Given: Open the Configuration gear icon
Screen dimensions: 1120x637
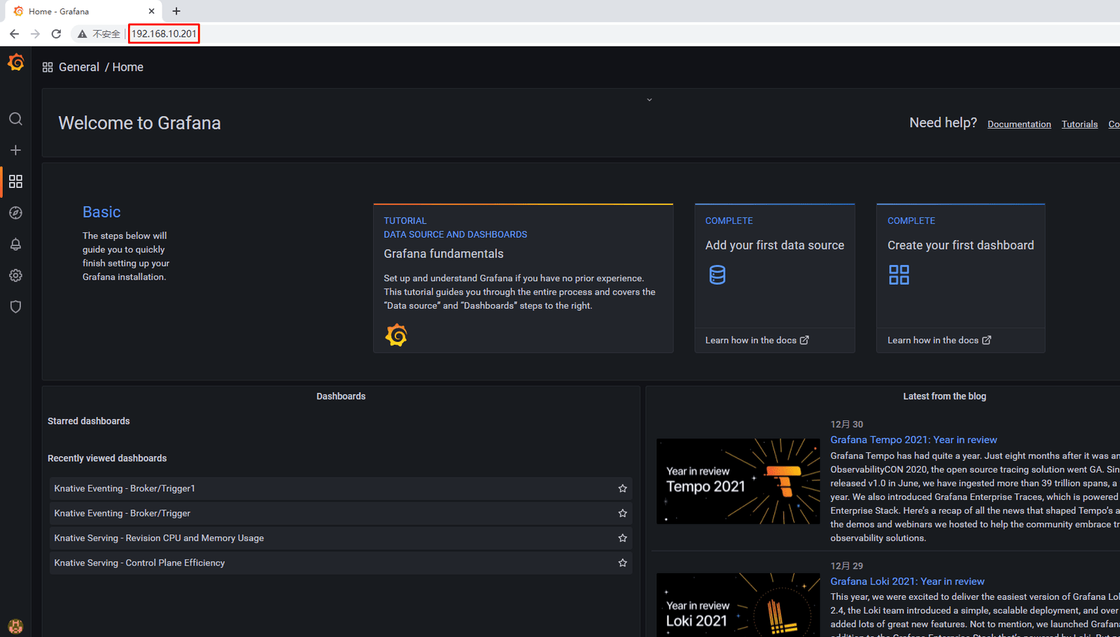Looking at the screenshot, I should 15,275.
